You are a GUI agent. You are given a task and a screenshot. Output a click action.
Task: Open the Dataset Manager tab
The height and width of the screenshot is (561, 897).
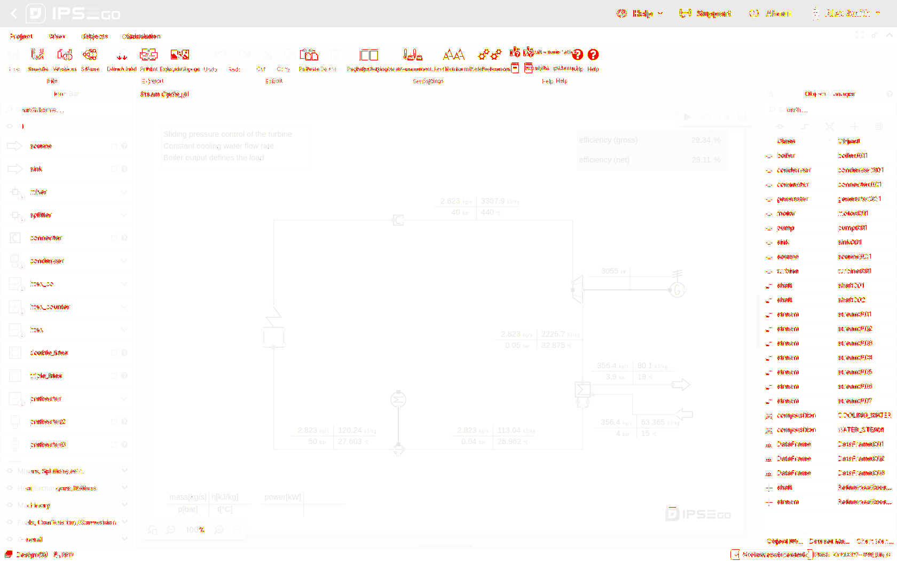[829, 541]
